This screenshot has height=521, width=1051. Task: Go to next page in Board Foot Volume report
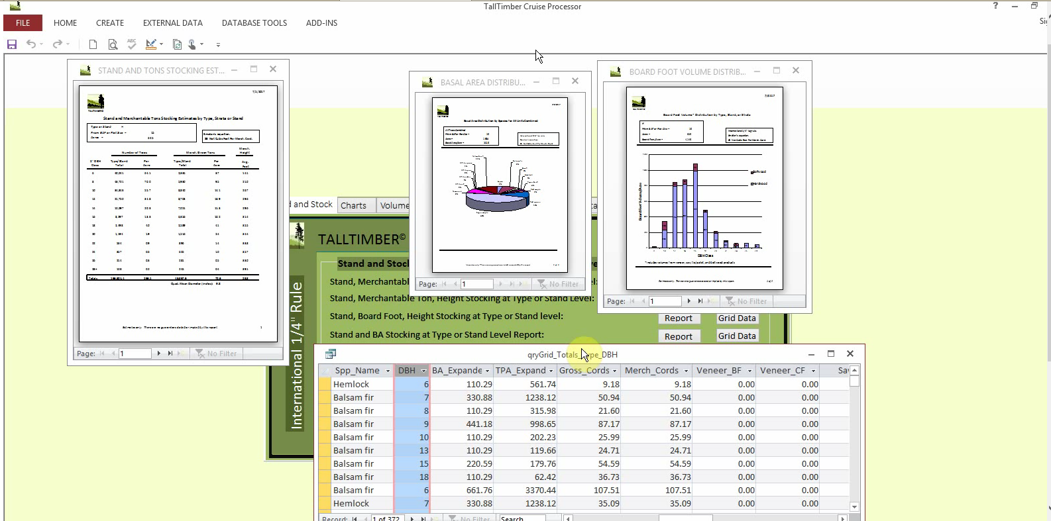(x=689, y=301)
